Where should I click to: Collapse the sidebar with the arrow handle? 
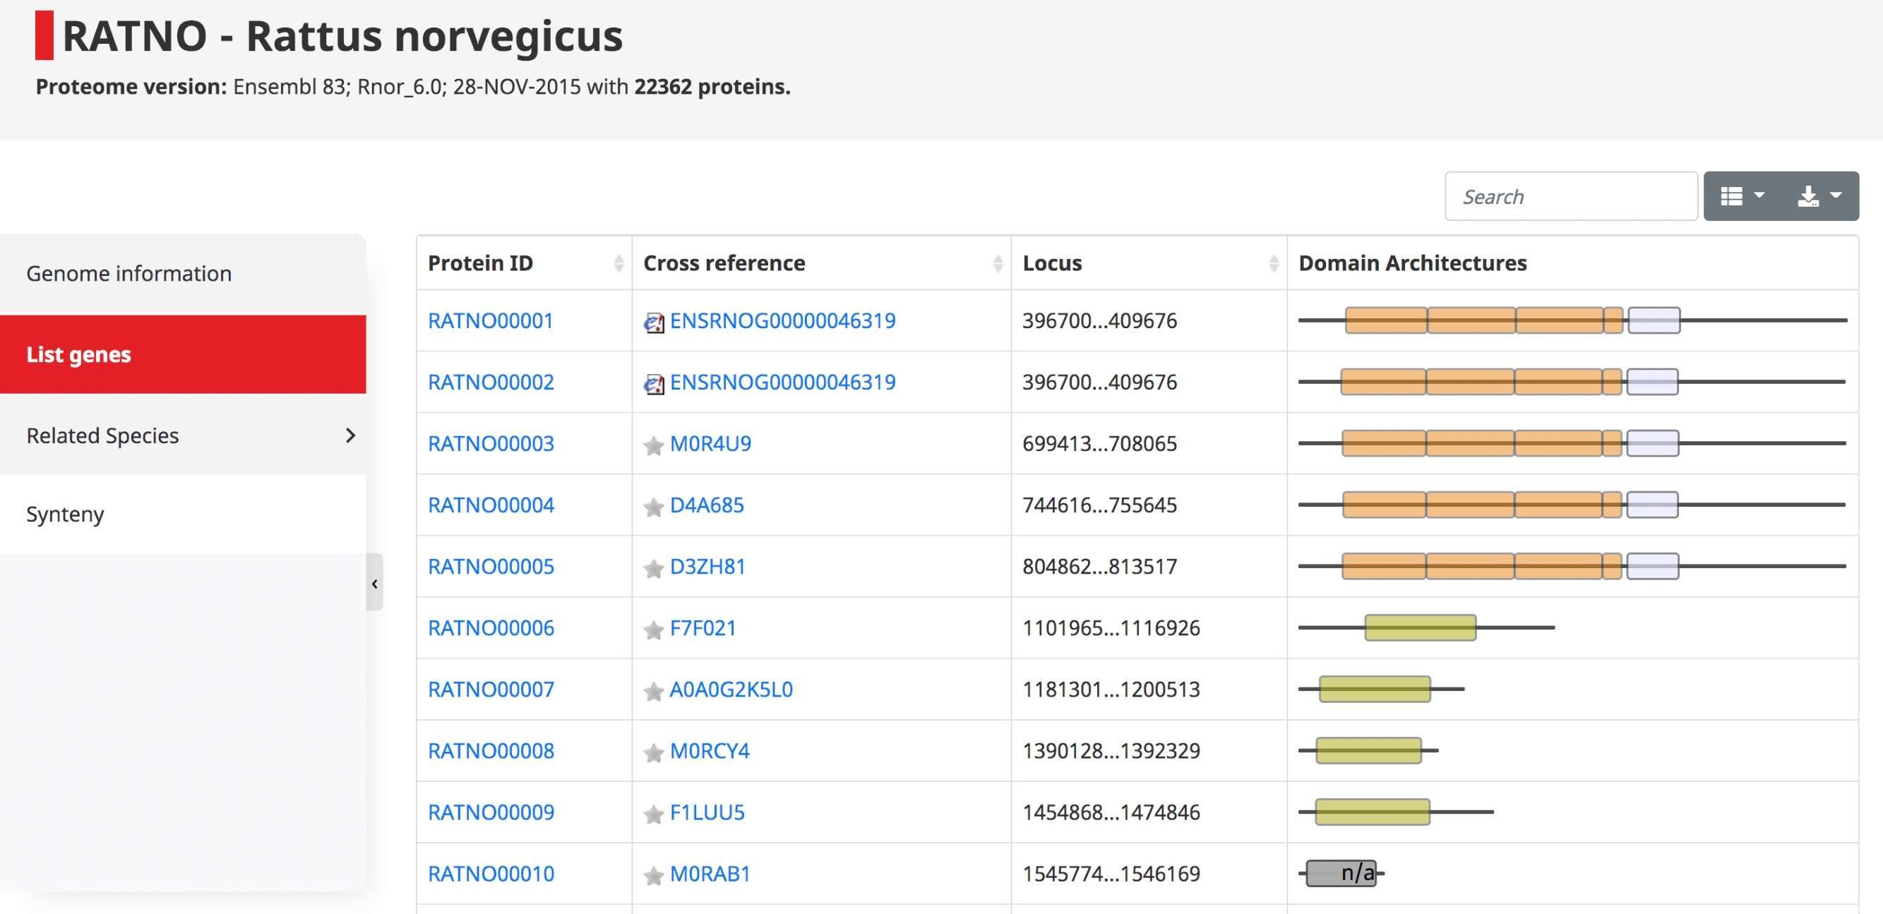374,583
